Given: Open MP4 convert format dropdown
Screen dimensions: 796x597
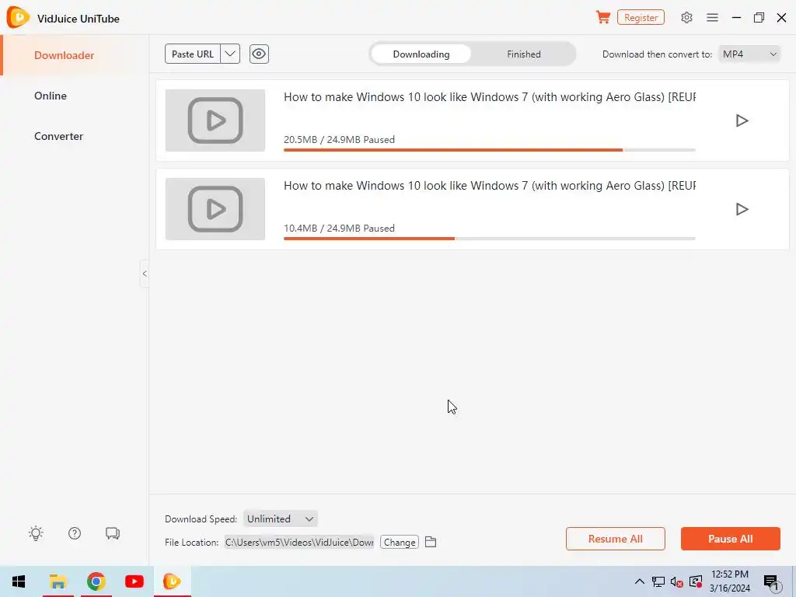Looking at the screenshot, I should (x=749, y=54).
